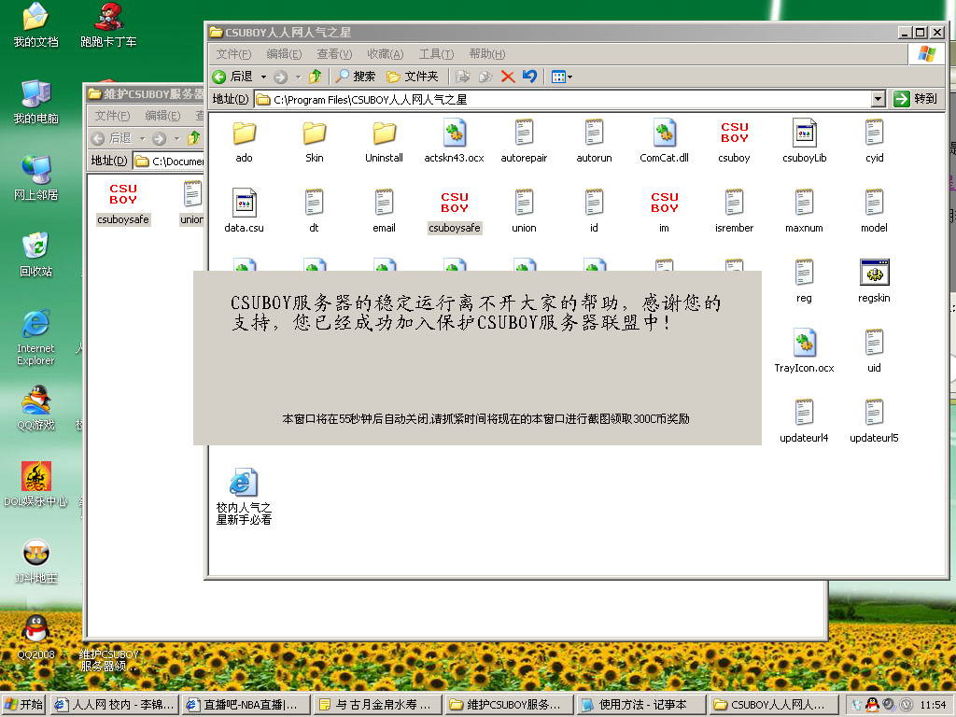The height and width of the screenshot is (717, 956).
Task: Open the 文件(F) menu in front window
Action: pos(233,54)
